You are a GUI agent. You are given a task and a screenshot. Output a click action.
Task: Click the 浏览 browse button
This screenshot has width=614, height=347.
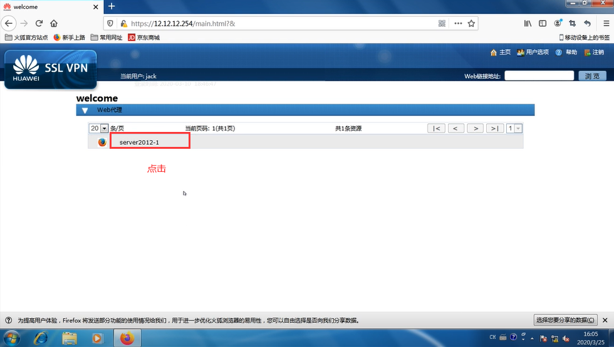point(592,76)
